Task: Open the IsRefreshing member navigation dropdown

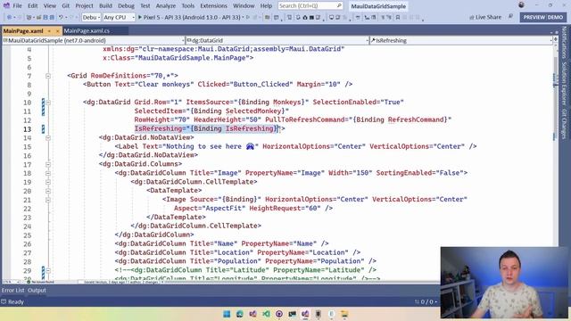Action: coord(461,40)
